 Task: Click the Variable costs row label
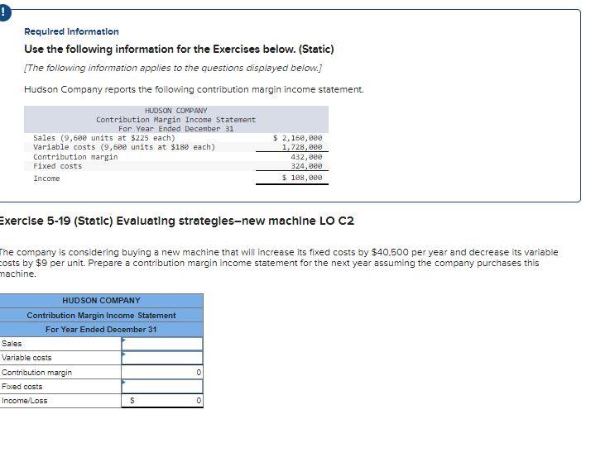26,358
